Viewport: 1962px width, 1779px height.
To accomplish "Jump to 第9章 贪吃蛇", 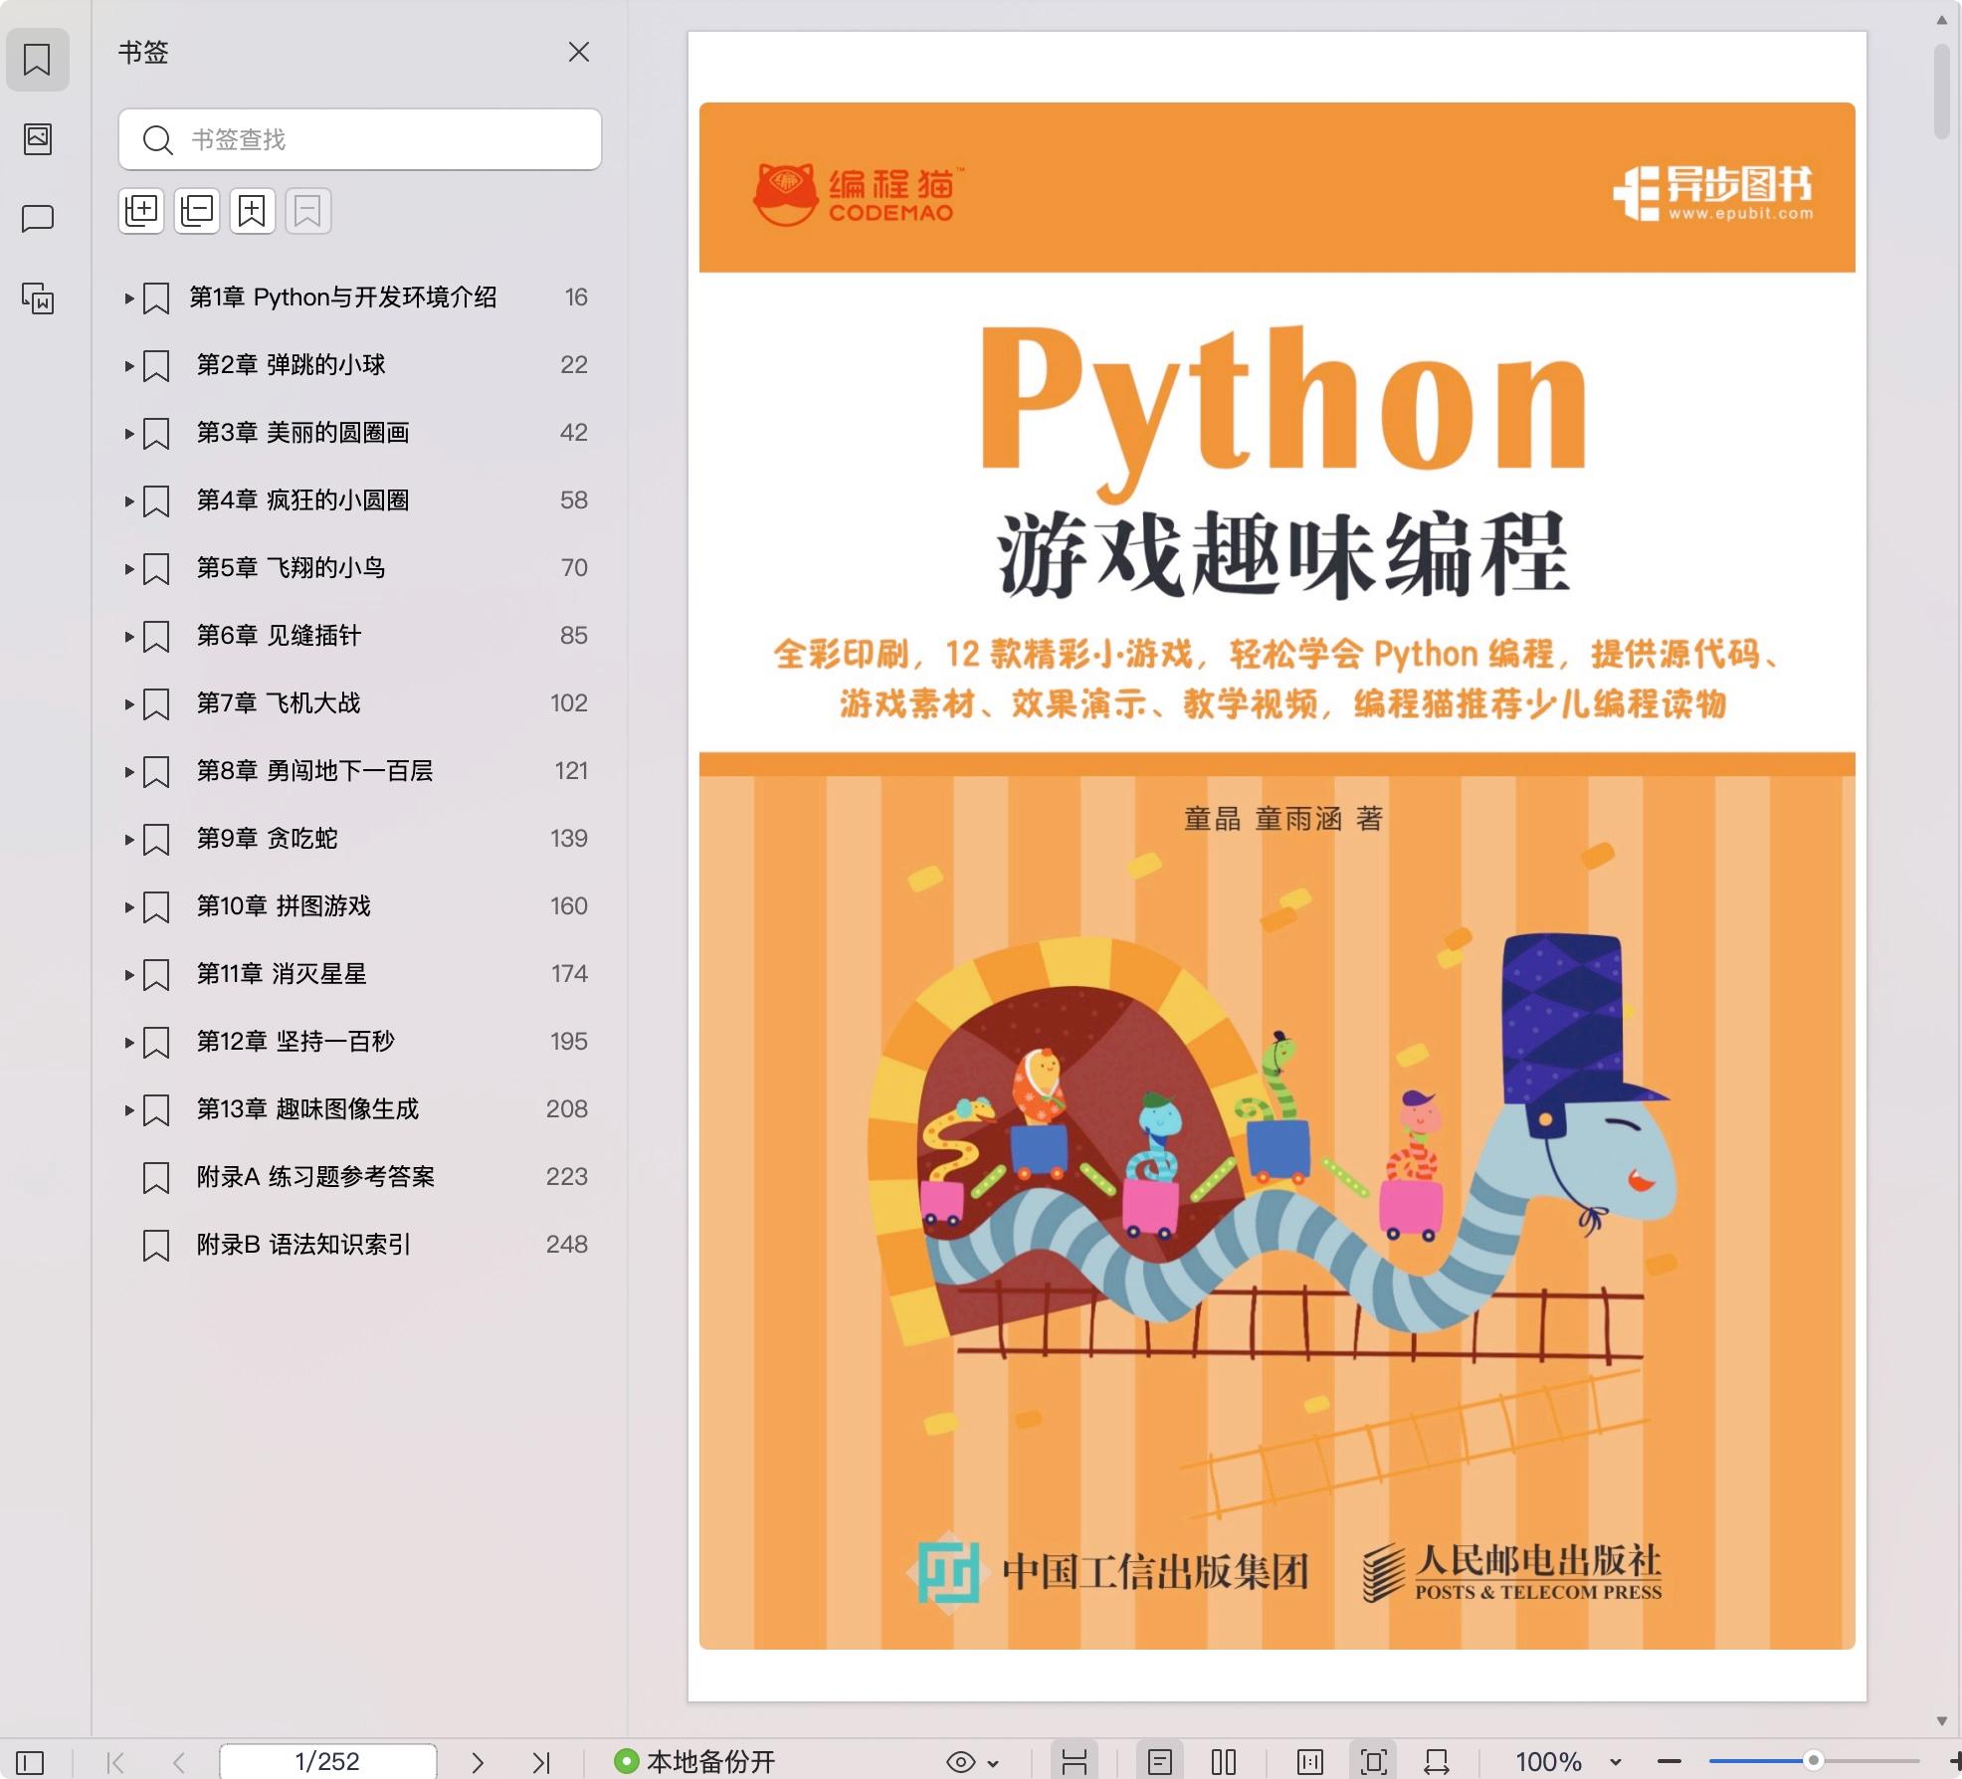I will [x=267, y=839].
